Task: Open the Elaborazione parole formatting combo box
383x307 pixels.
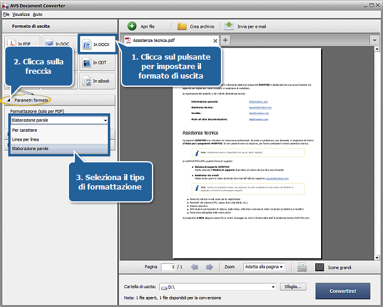Action: (x=60, y=120)
